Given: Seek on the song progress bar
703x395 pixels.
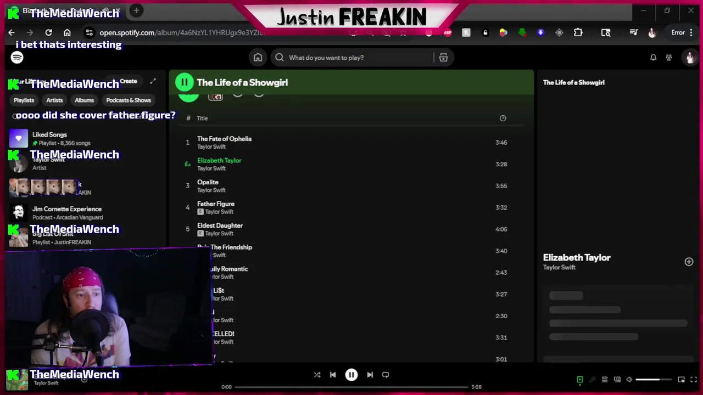Looking at the screenshot, I should click(x=351, y=387).
